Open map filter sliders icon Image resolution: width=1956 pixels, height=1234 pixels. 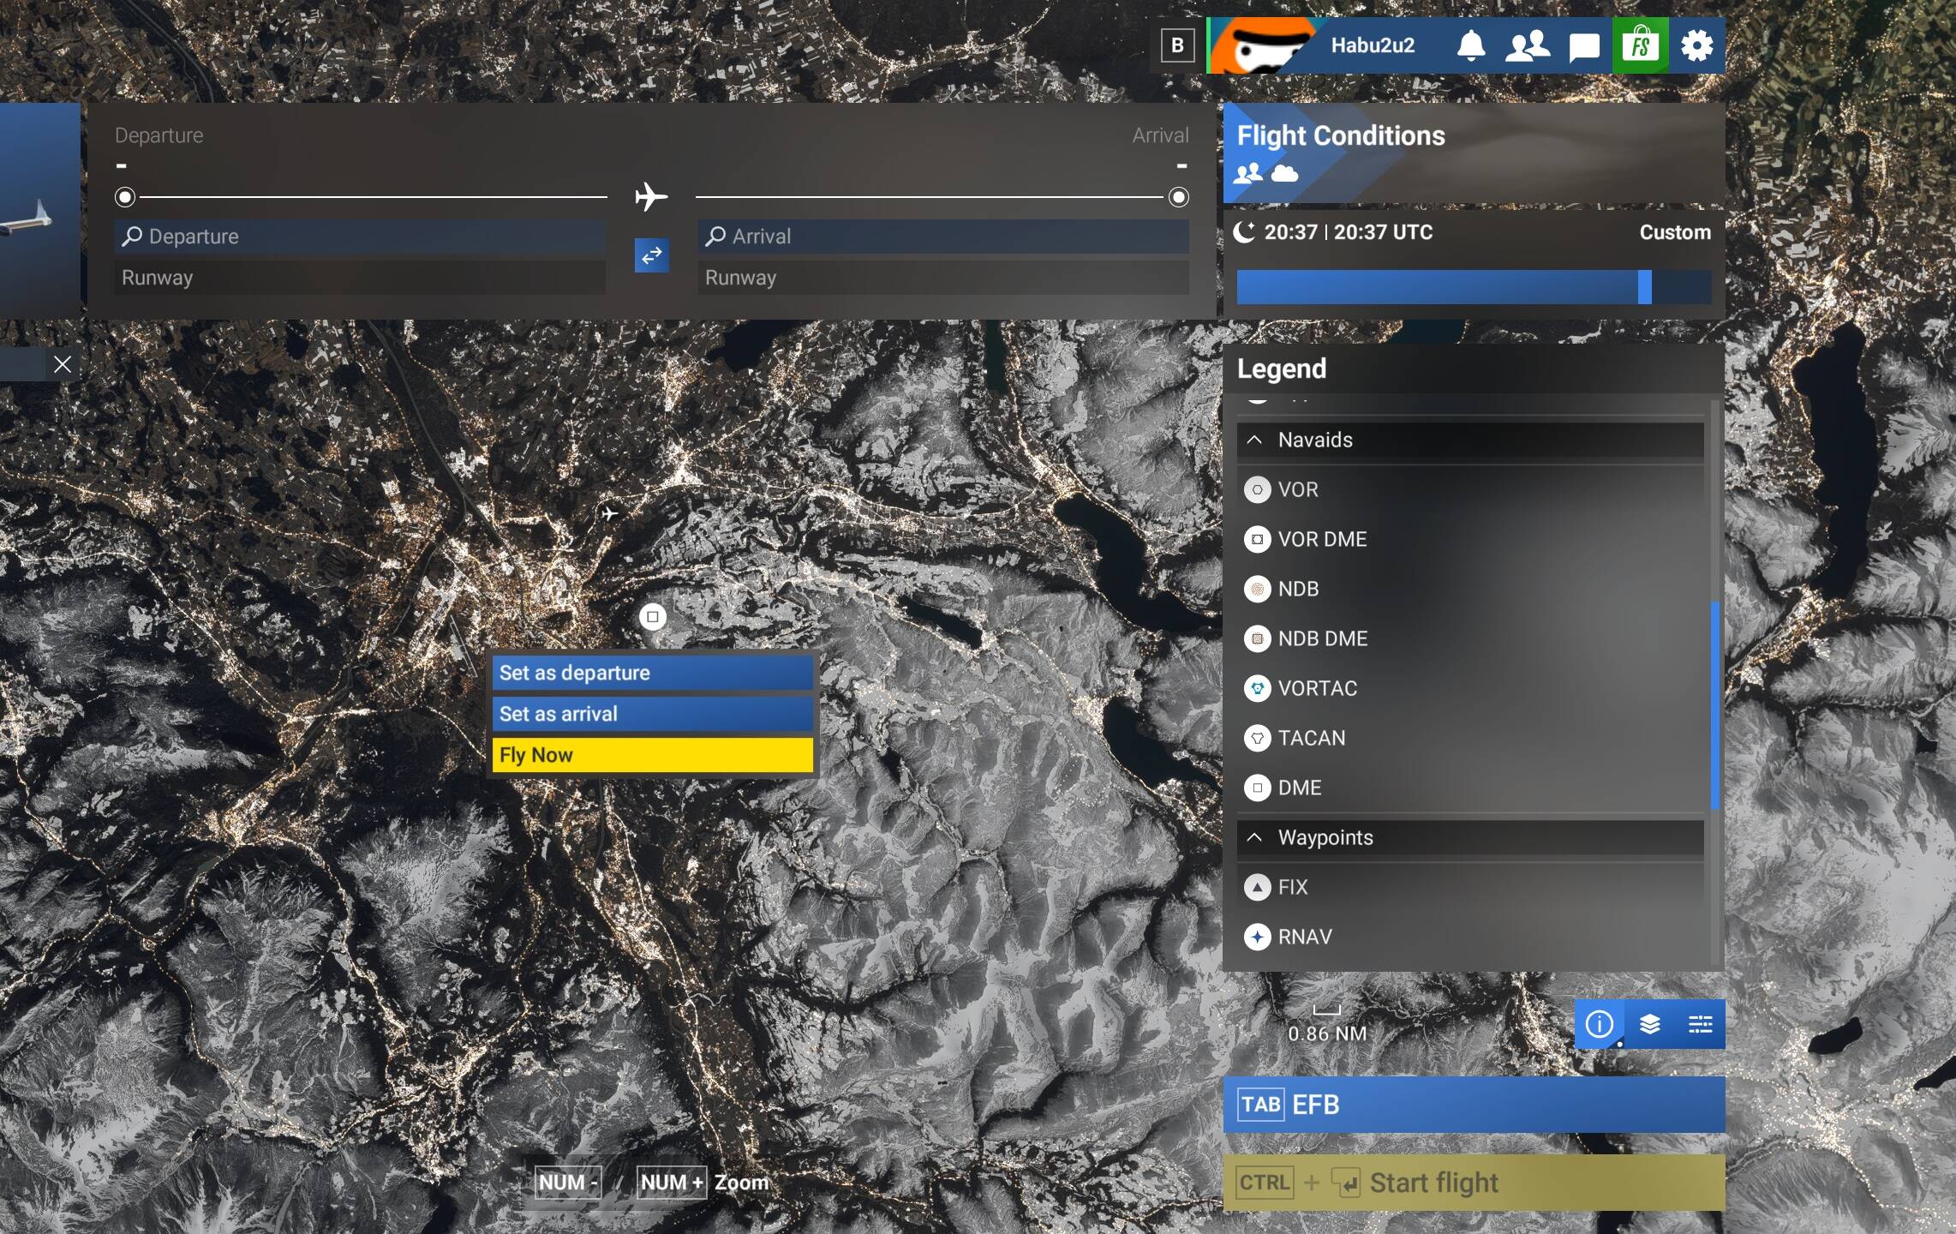1700,1024
